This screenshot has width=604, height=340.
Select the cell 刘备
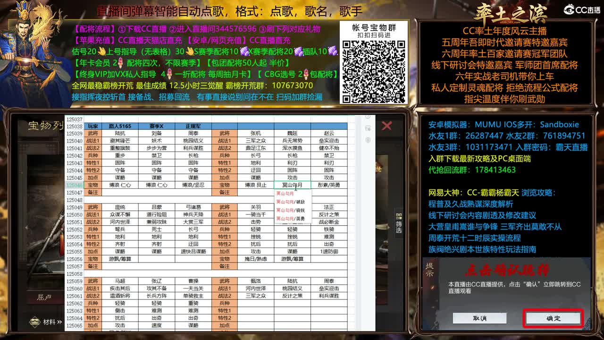(x=157, y=134)
